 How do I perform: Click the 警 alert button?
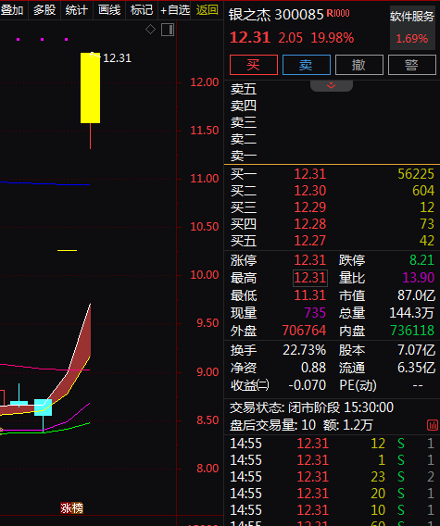pyautogui.click(x=412, y=65)
